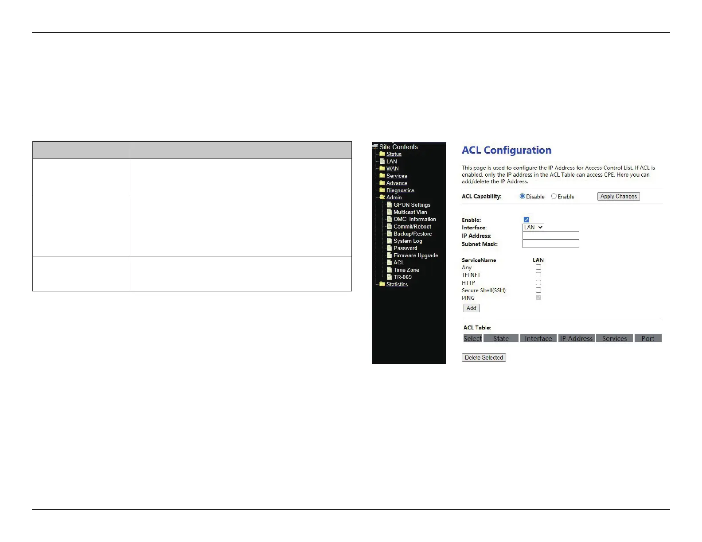Image resolution: width=702 pixels, height=542 pixels.
Task: Click the Backup/Restore page icon
Action: 389,234
